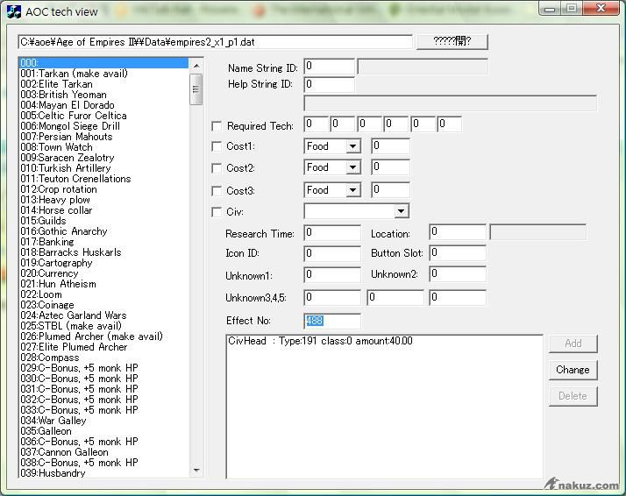Select 016:Gothic Anarchy

click(x=103, y=231)
